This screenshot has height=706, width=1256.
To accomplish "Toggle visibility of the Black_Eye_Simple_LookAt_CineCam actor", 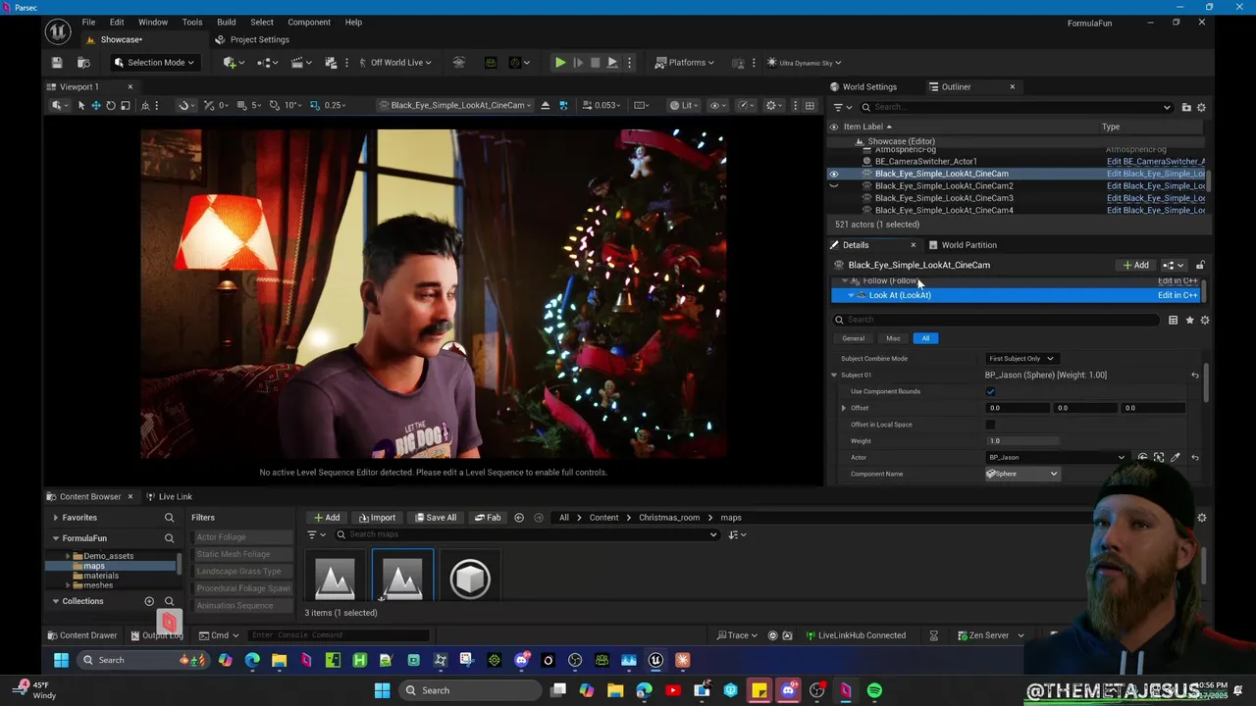I will [x=834, y=174].
